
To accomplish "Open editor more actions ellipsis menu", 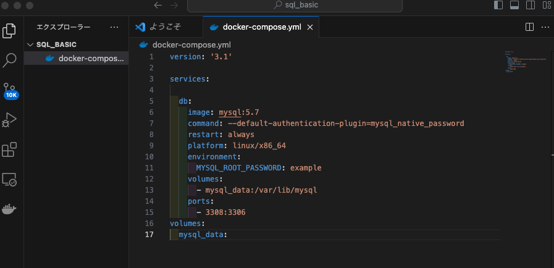I will [x=545, y=27].
